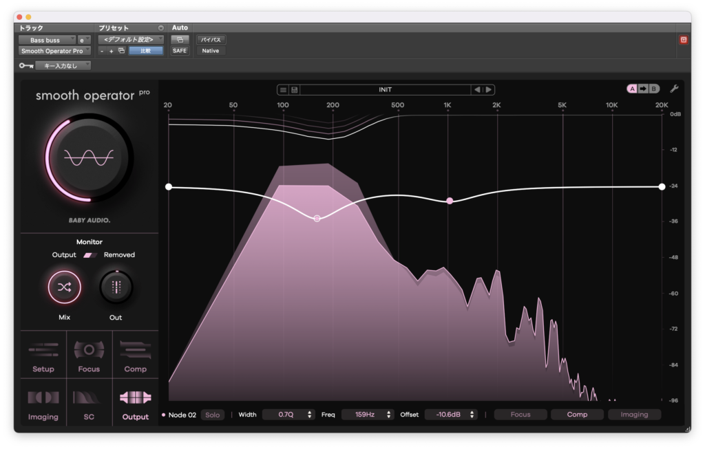Click the Out level knob

click(x=116, y=287)
